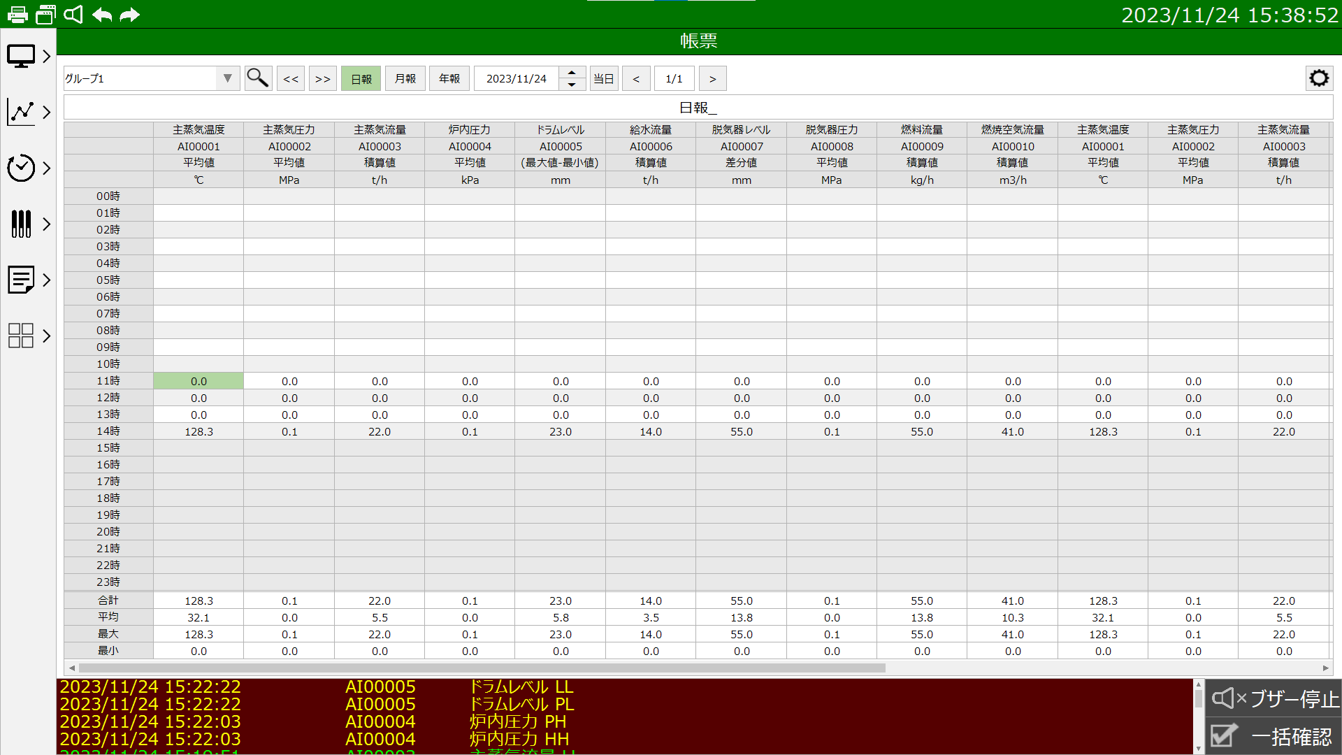Screen dimensions: 1342x755
Task: Click the 燃料流量 column header
Action: 922,129
